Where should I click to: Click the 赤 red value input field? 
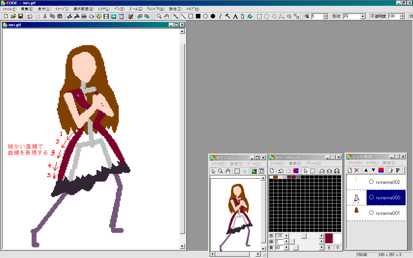point(279,236)
